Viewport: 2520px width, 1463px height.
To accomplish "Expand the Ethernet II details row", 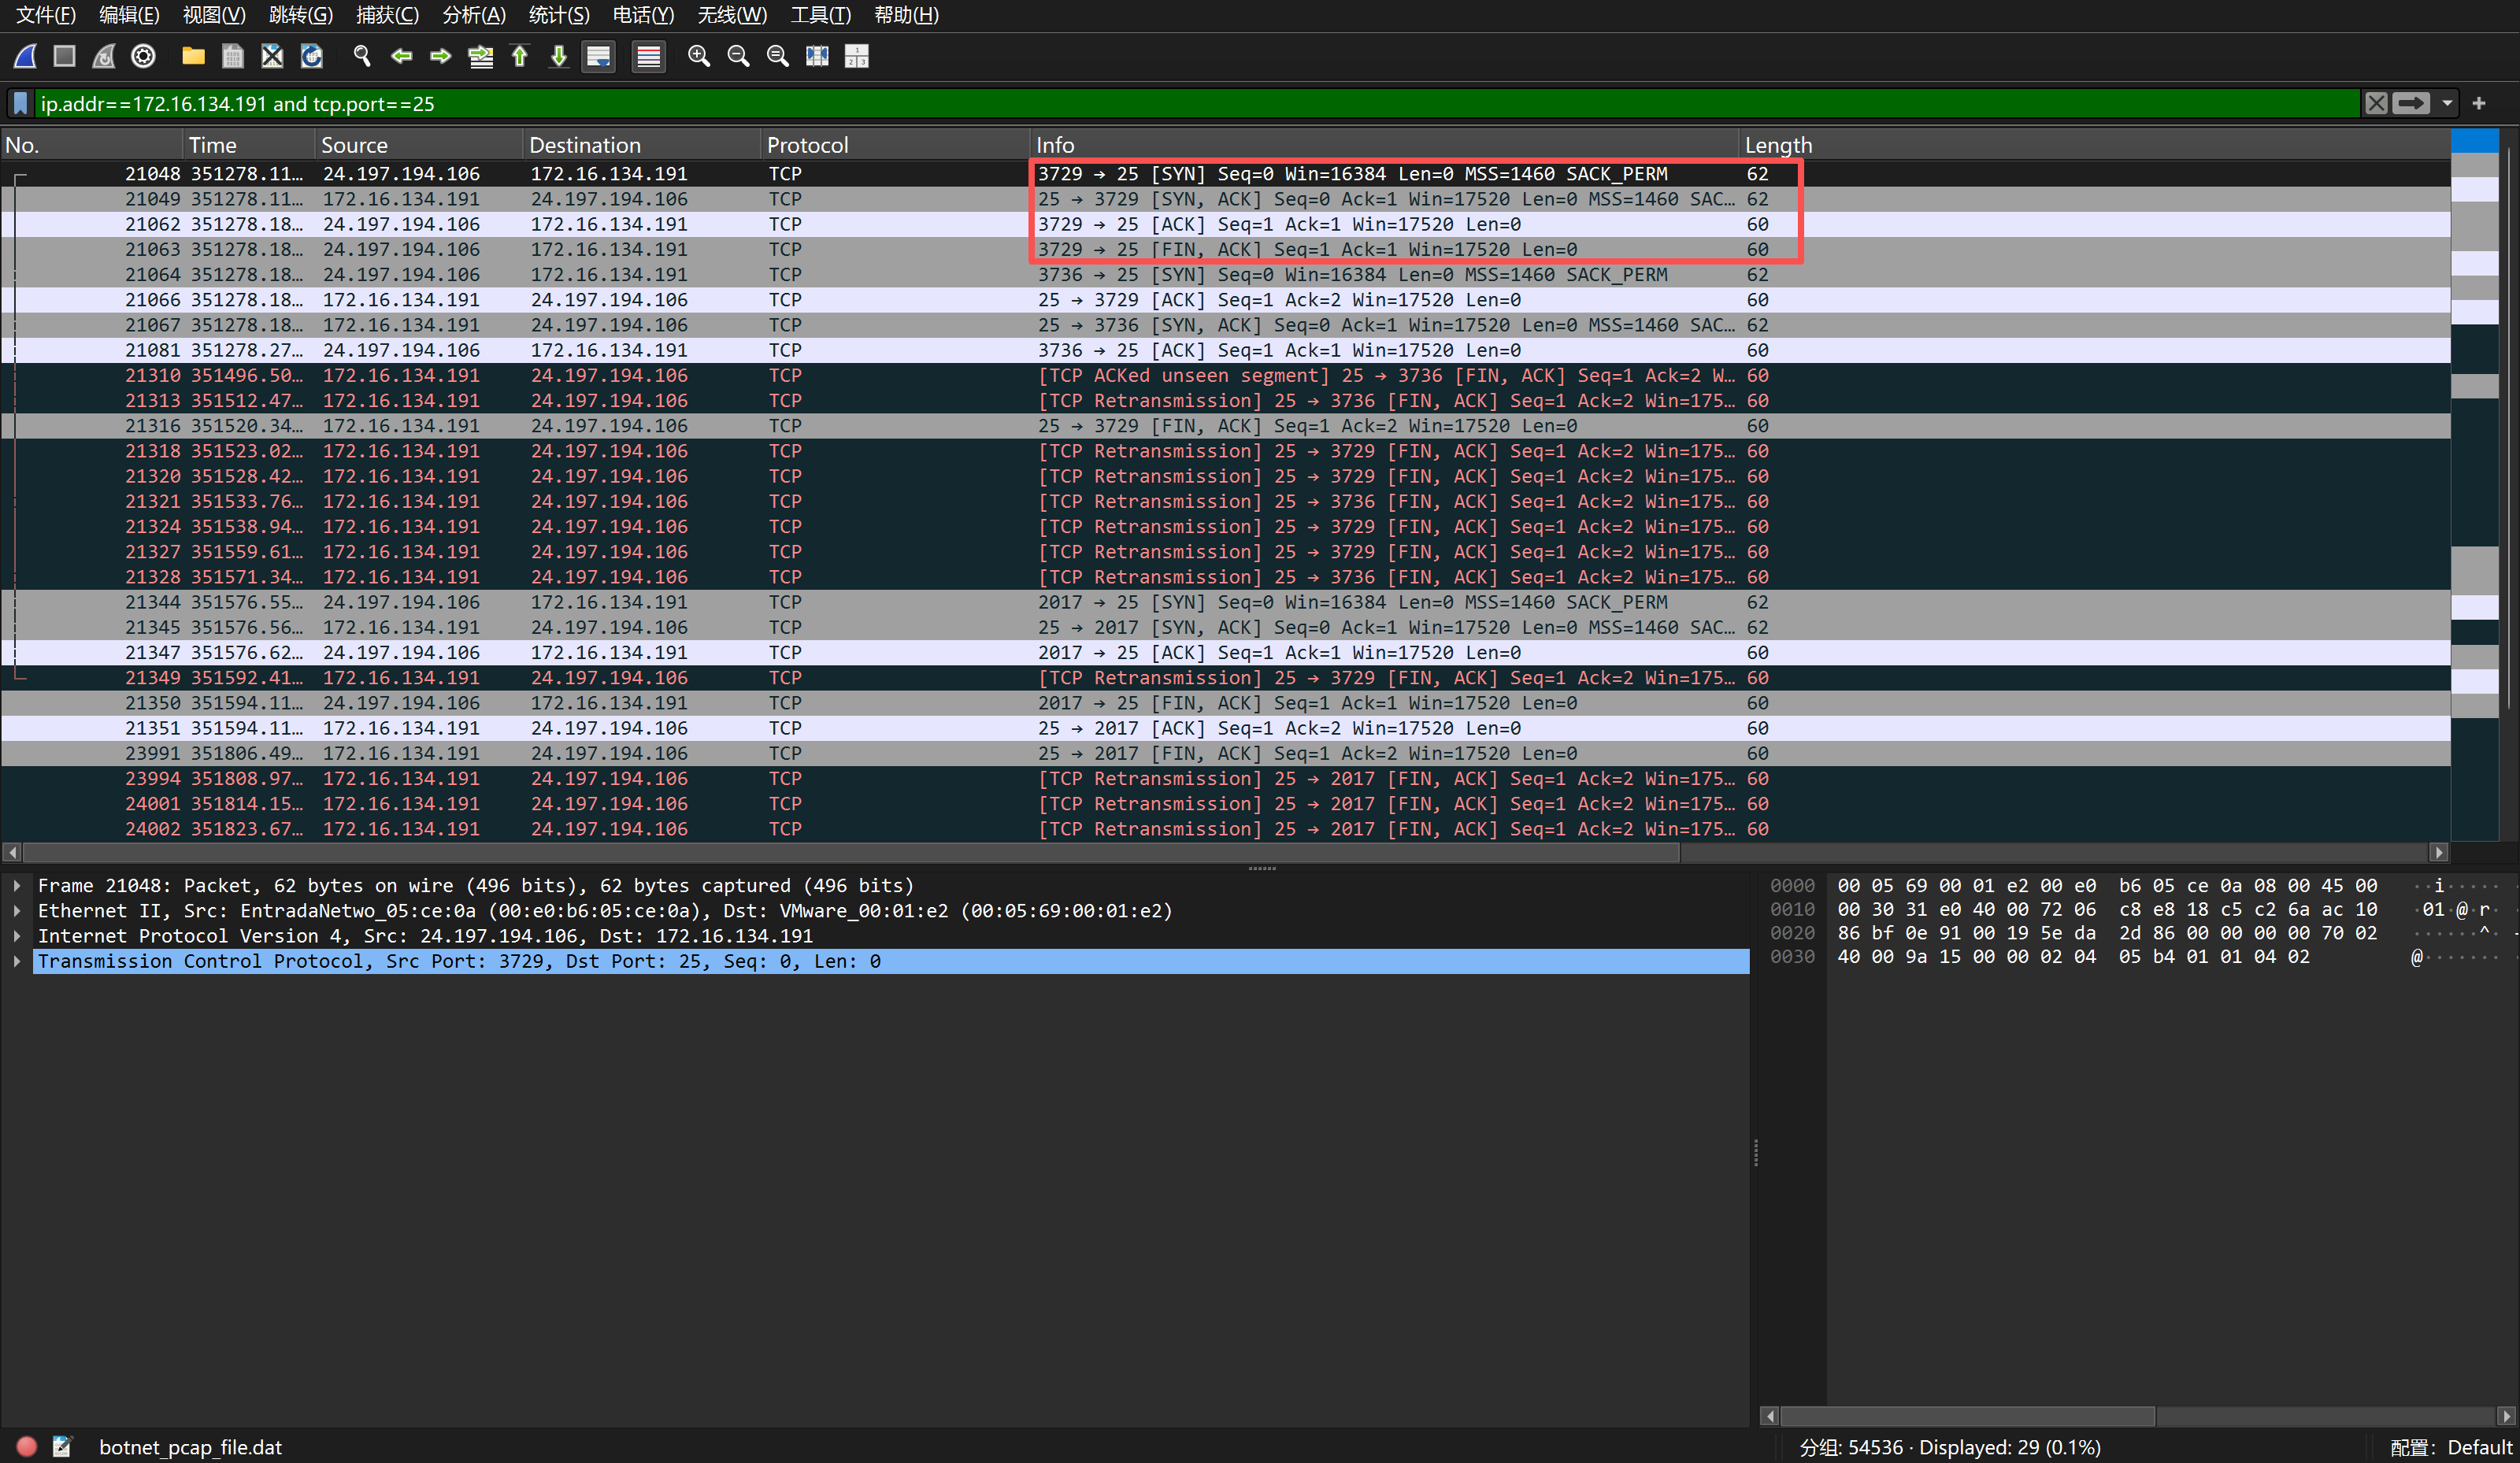I will [17, 911].
